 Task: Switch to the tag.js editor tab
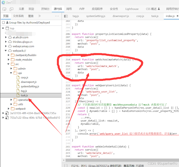click(76, 16)
